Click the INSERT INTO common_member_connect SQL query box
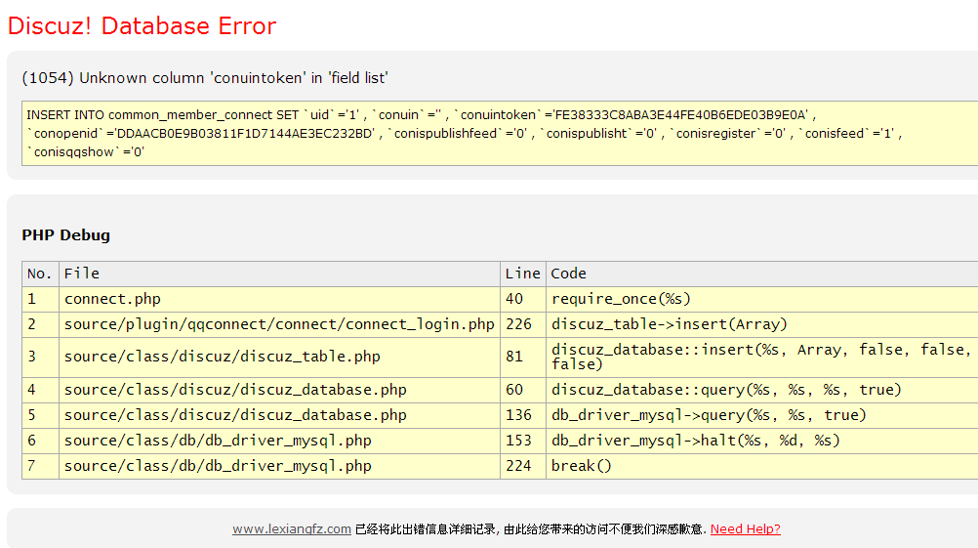 (x=500, y=134)
